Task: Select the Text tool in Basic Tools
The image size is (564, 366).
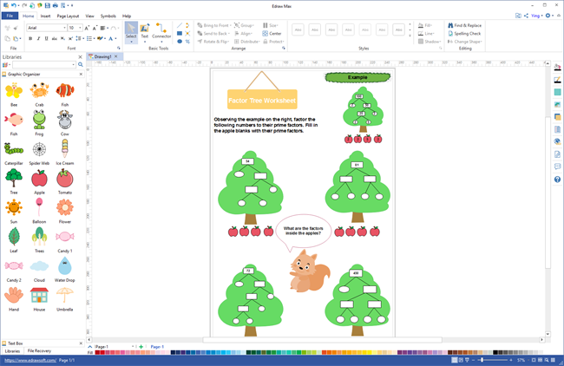Action: coord(145,31)
